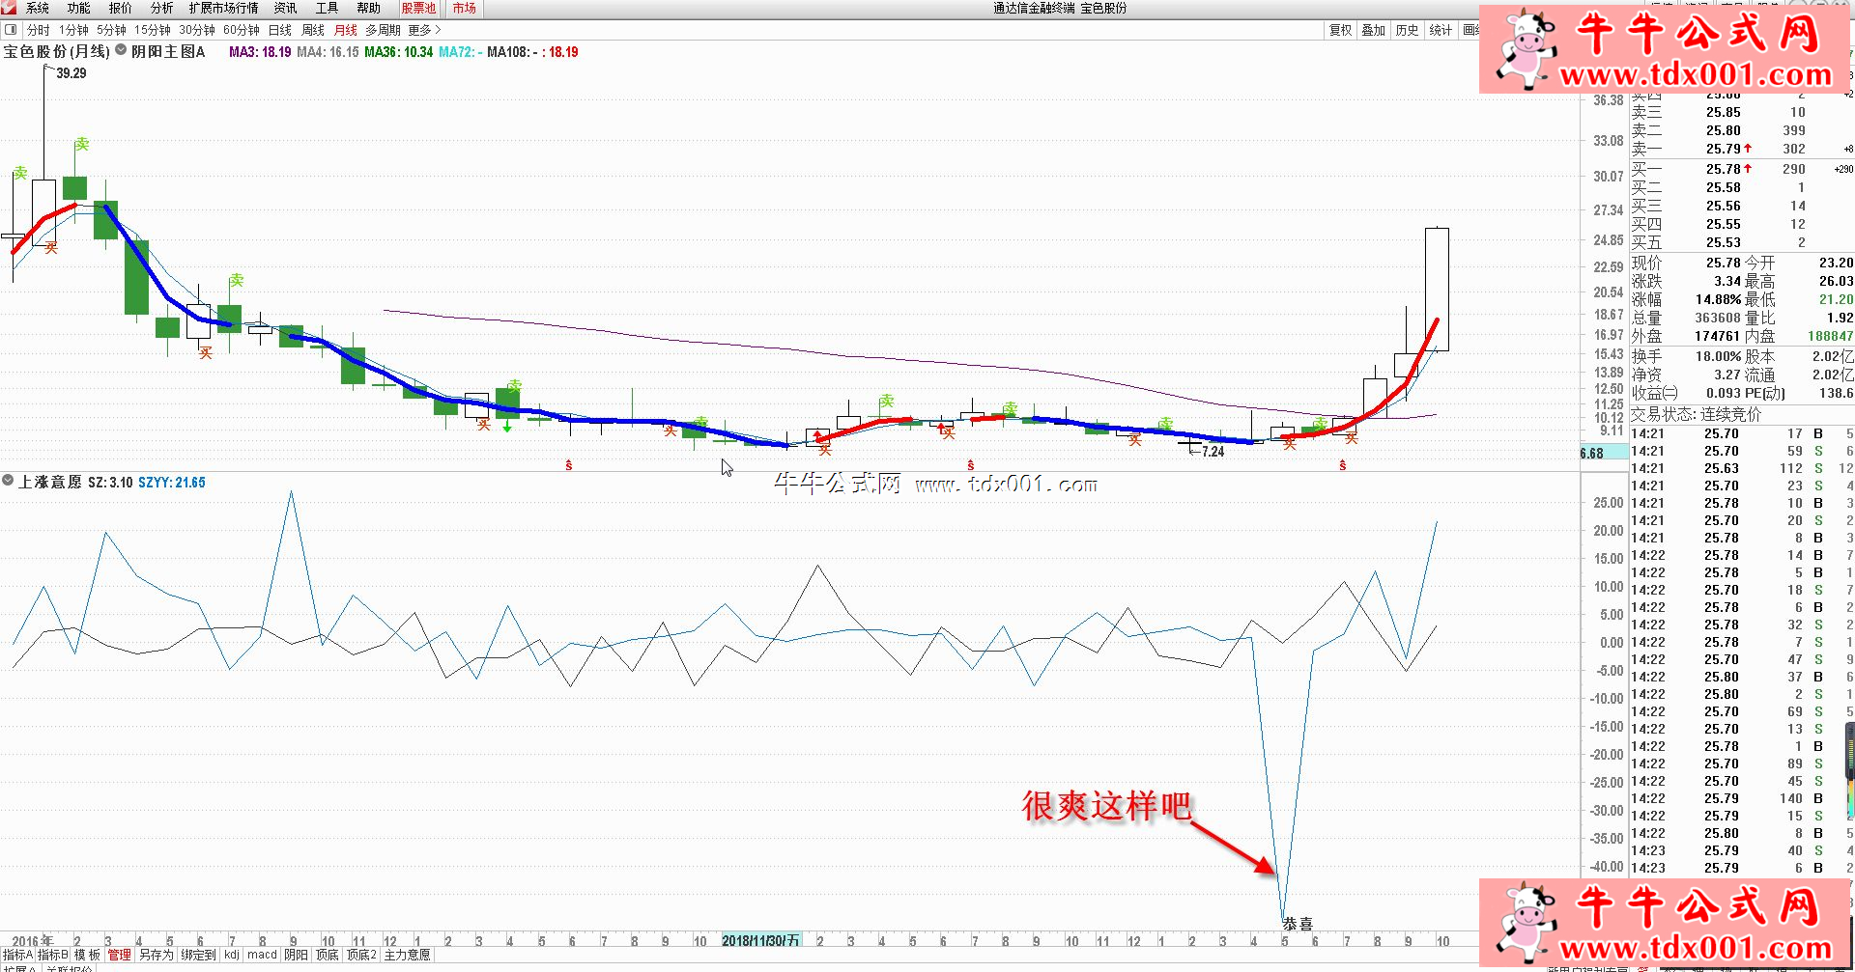The height and width of the screenshot is (972, 1855).
Task: Click the red 管理 tab
Action: pos(120,955)
